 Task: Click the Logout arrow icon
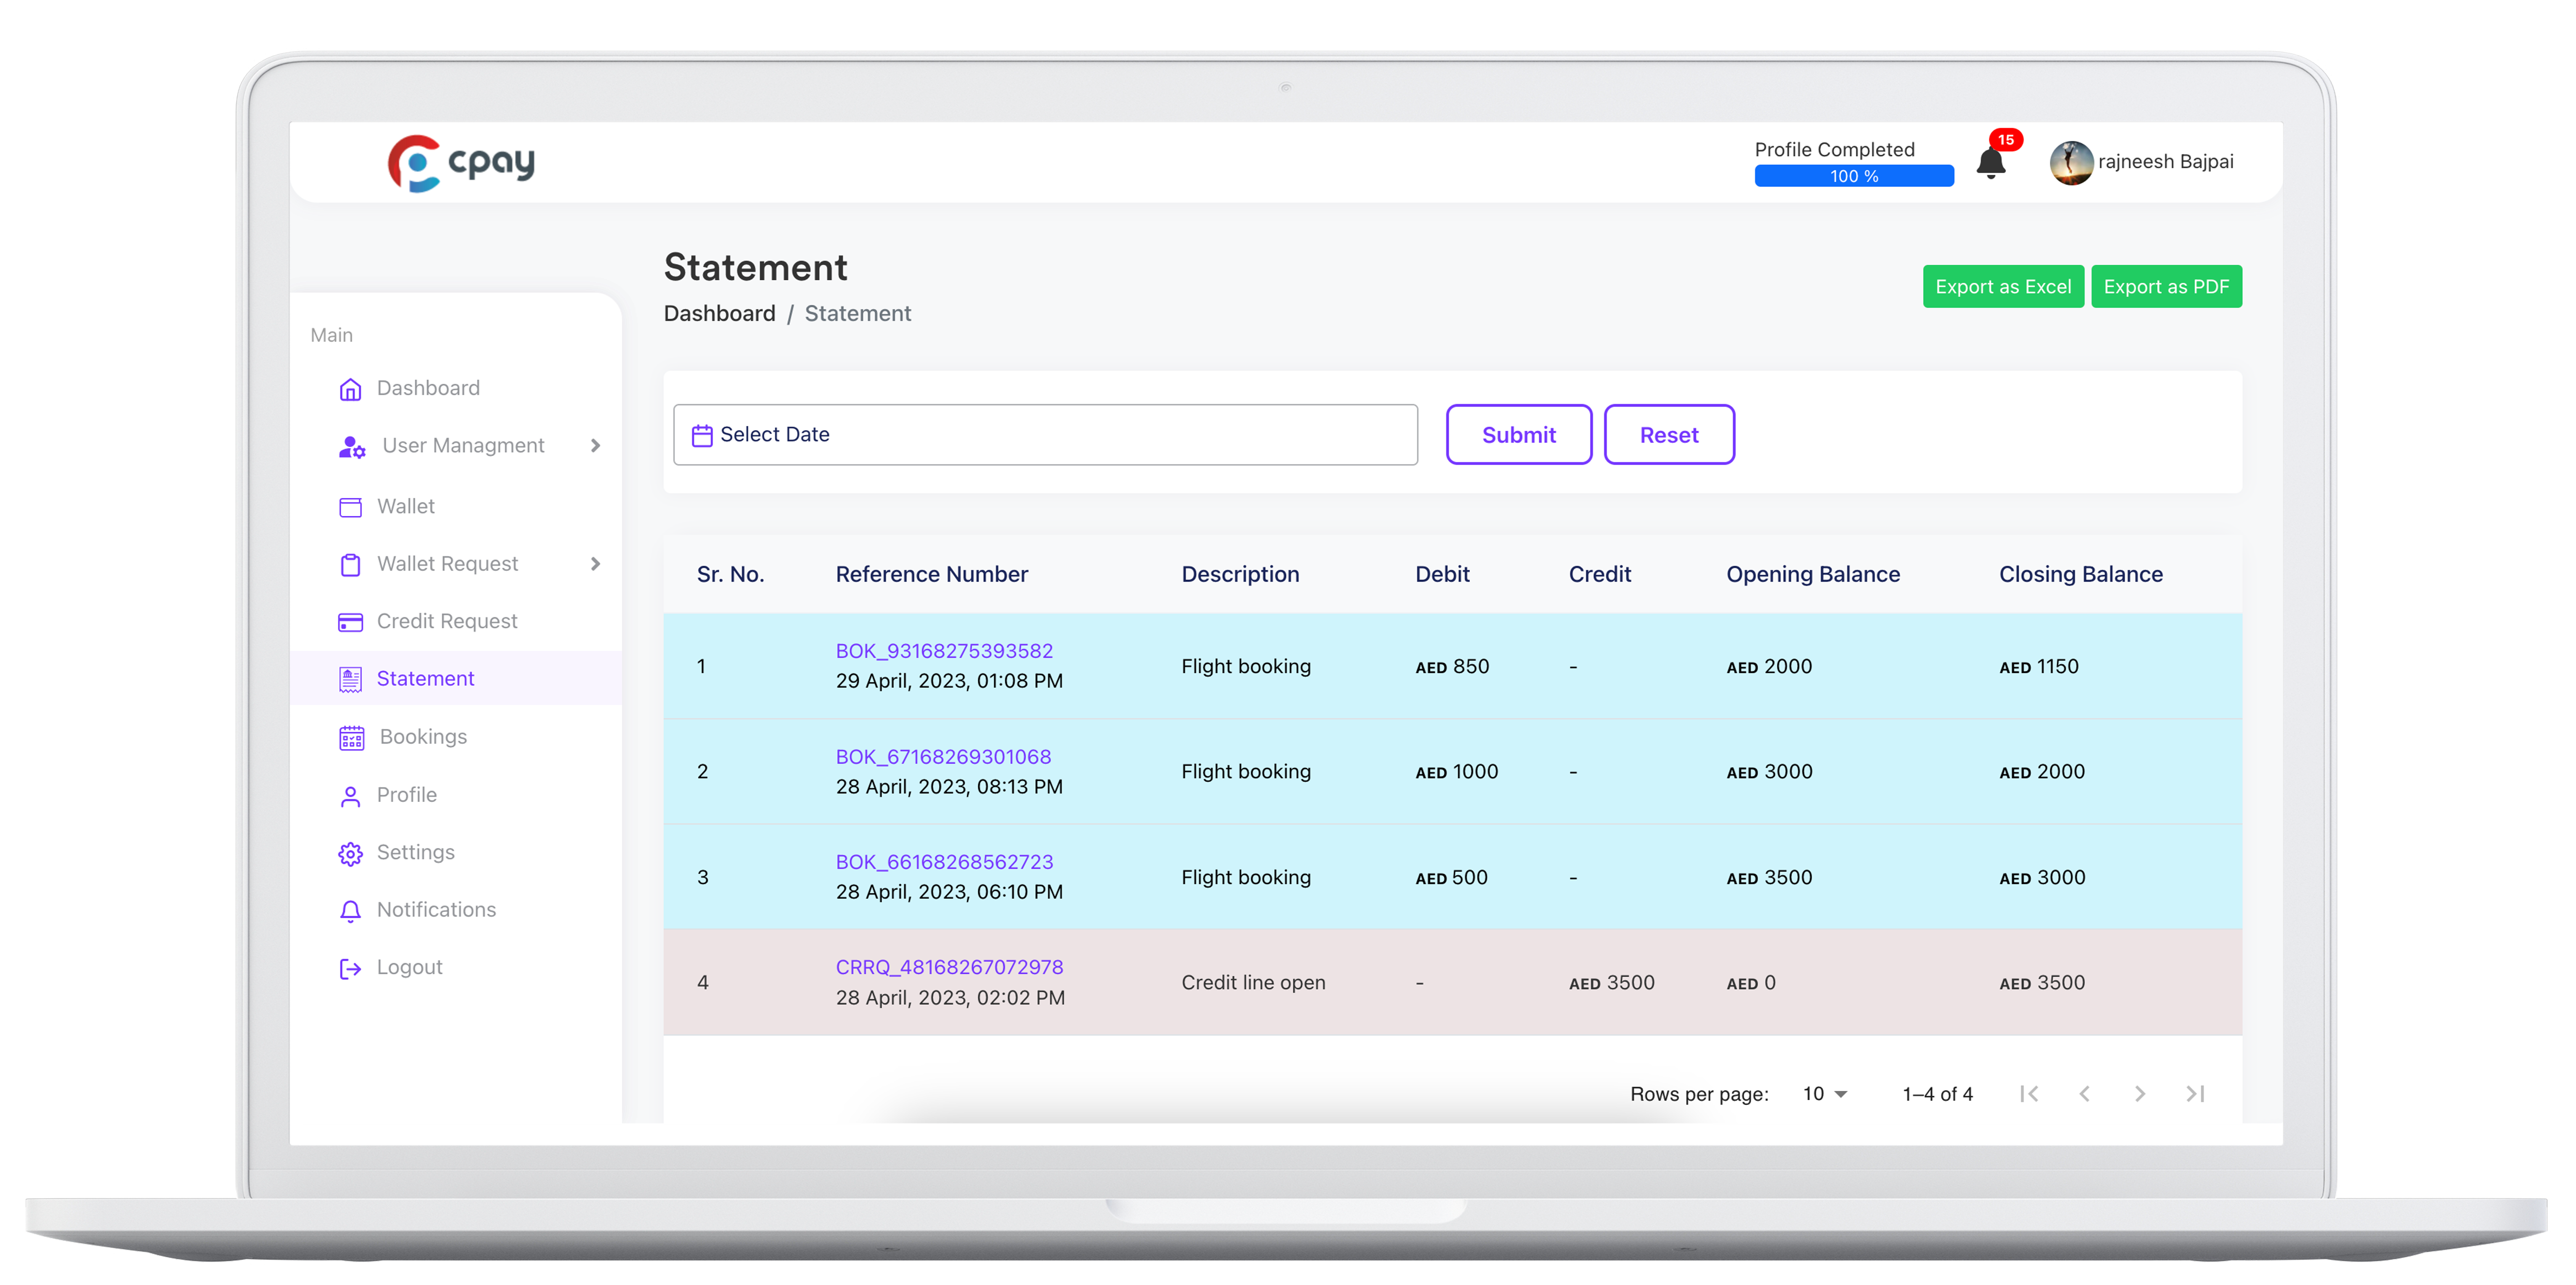click(x=350, y=968)
